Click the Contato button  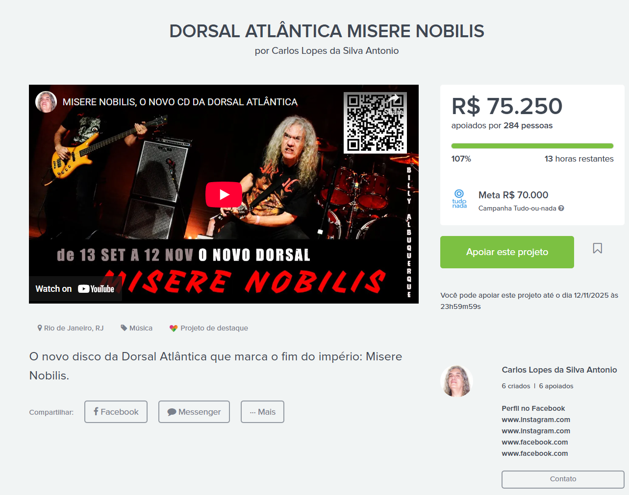point(563,479)
